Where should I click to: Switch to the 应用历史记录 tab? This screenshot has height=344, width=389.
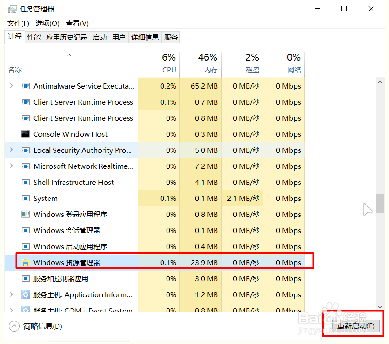click(x=67, y=38)
